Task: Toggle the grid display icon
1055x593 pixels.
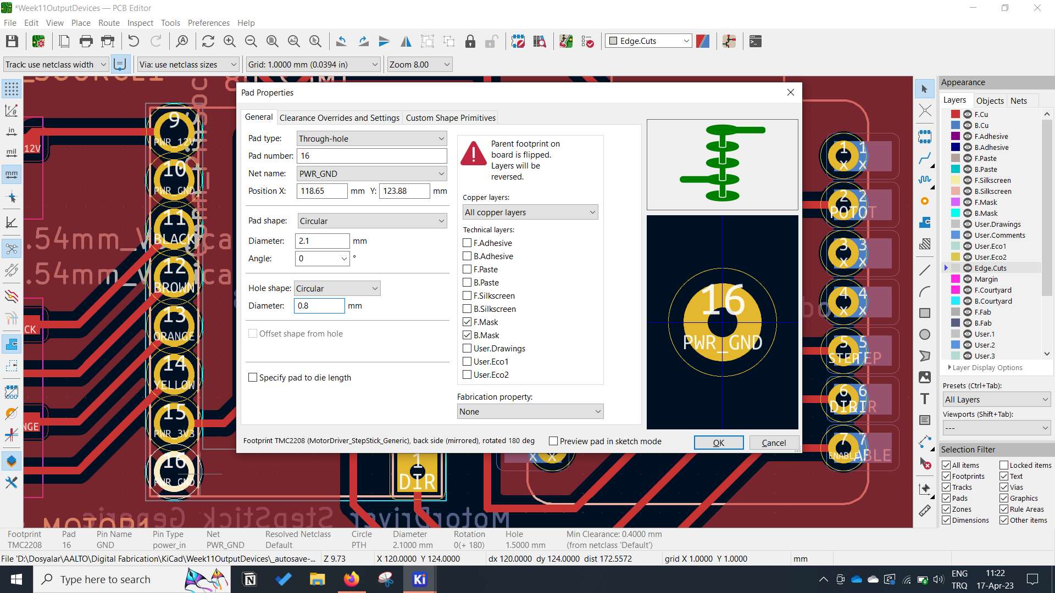Action: 12,89
